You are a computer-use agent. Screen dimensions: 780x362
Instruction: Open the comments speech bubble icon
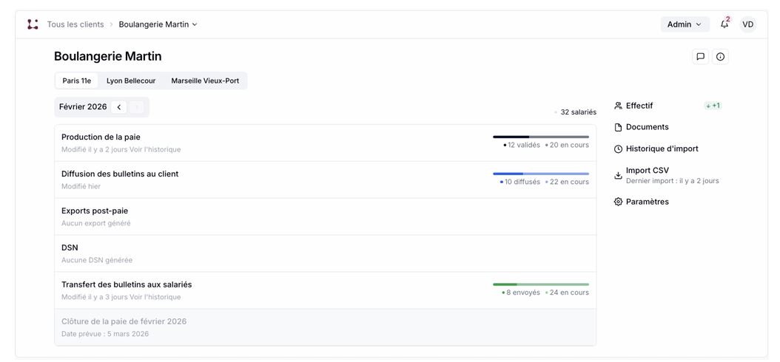tap(700, 57)
